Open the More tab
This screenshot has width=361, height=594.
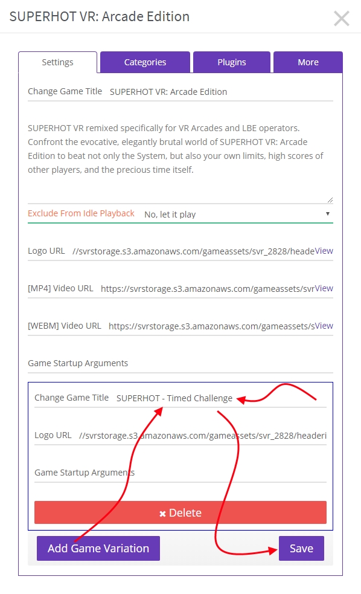click(308, 62)
